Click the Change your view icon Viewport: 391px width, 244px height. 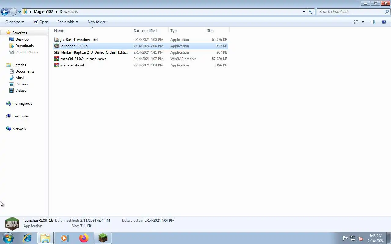coord(356,22)
